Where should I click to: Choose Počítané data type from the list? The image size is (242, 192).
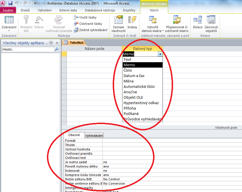142,114
